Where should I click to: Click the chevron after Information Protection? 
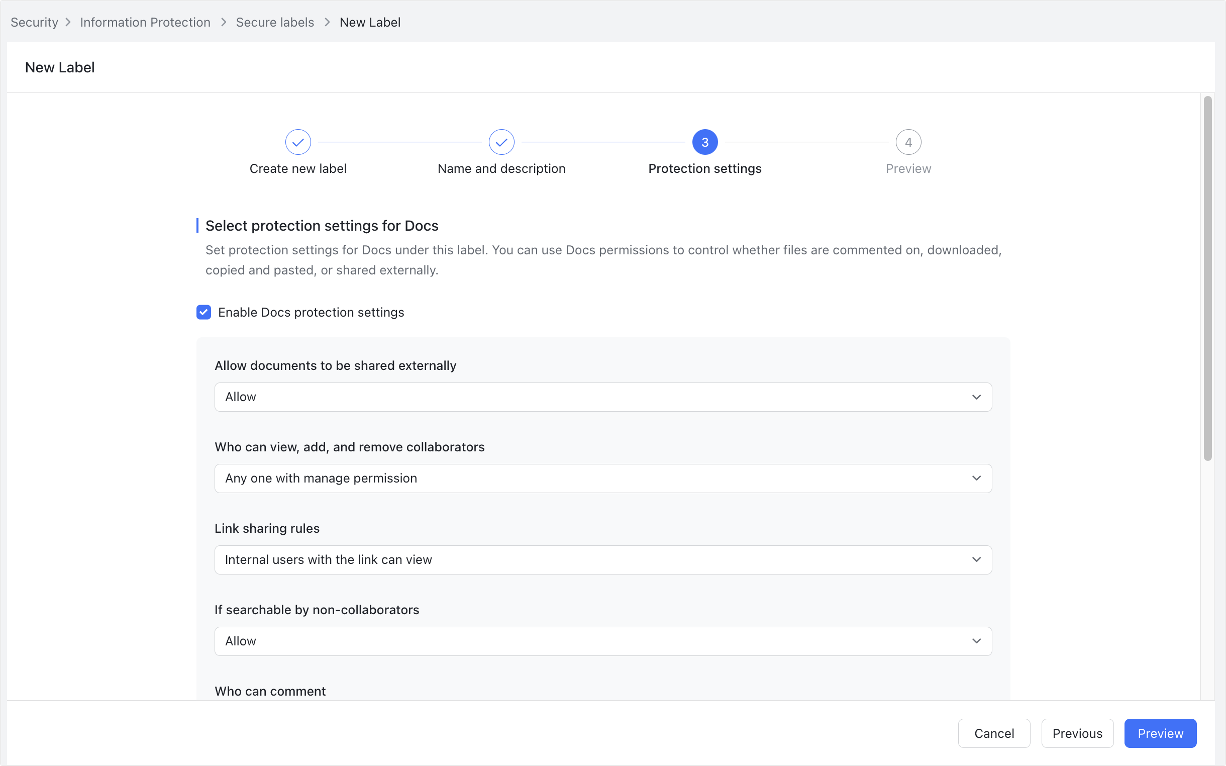223,22
